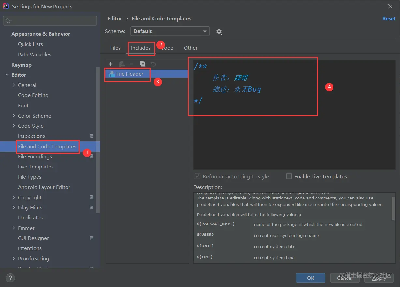Click the search magnifier icon

click(x=8, y=21)
